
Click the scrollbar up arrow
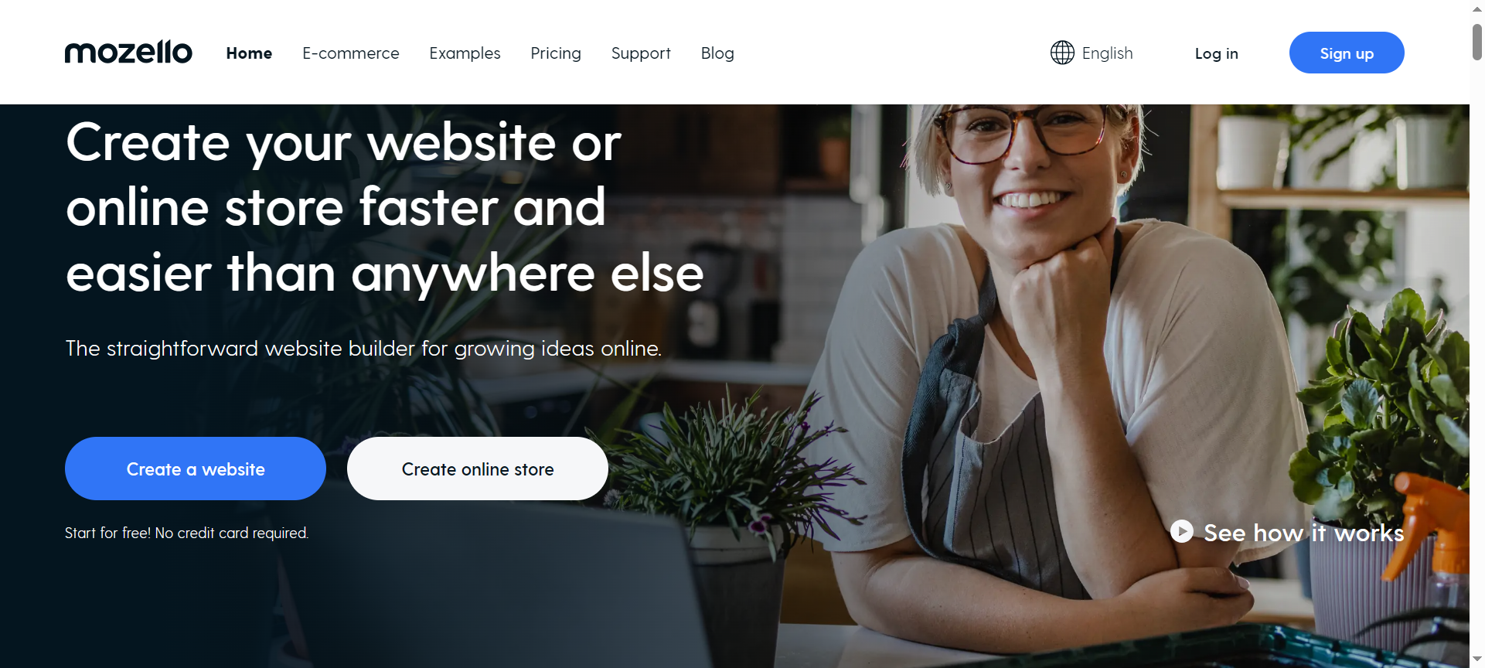[x=1477, y=9]
